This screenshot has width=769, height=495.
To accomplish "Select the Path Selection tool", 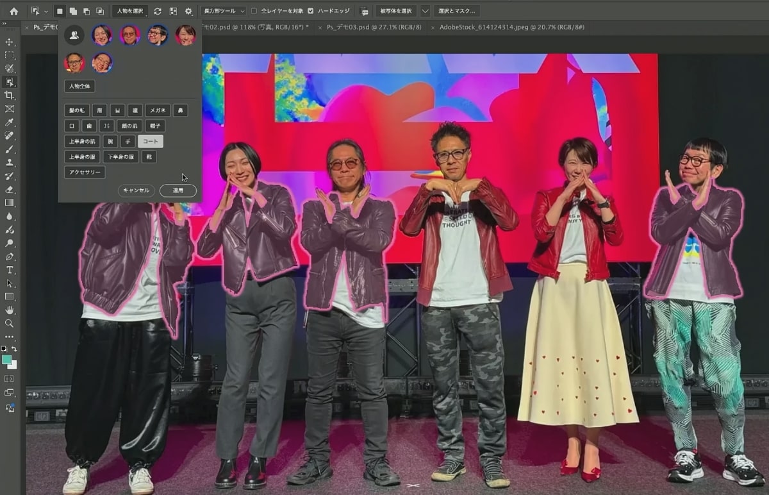I will [9, 283].
